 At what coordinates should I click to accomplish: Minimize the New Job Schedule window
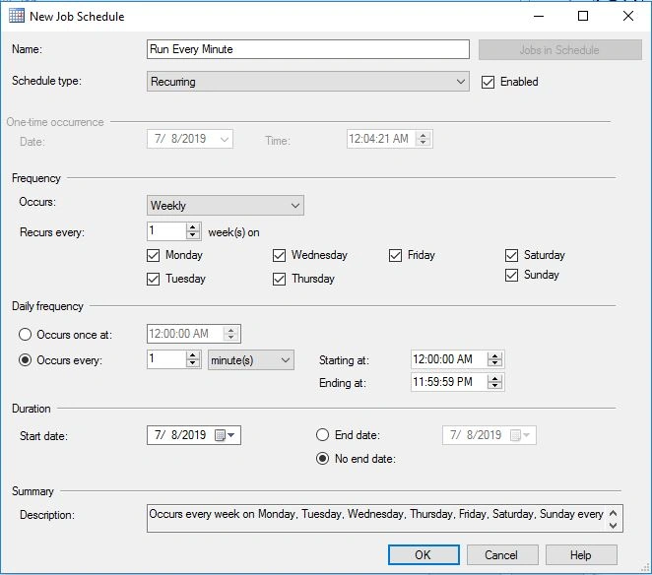click(539, 16)
